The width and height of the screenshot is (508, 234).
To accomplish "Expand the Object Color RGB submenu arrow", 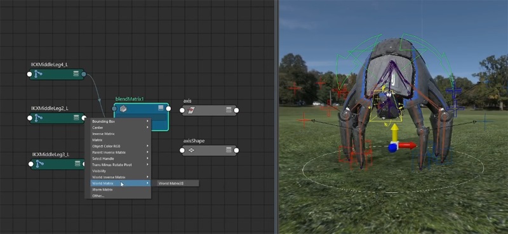I will coord(147,146).
